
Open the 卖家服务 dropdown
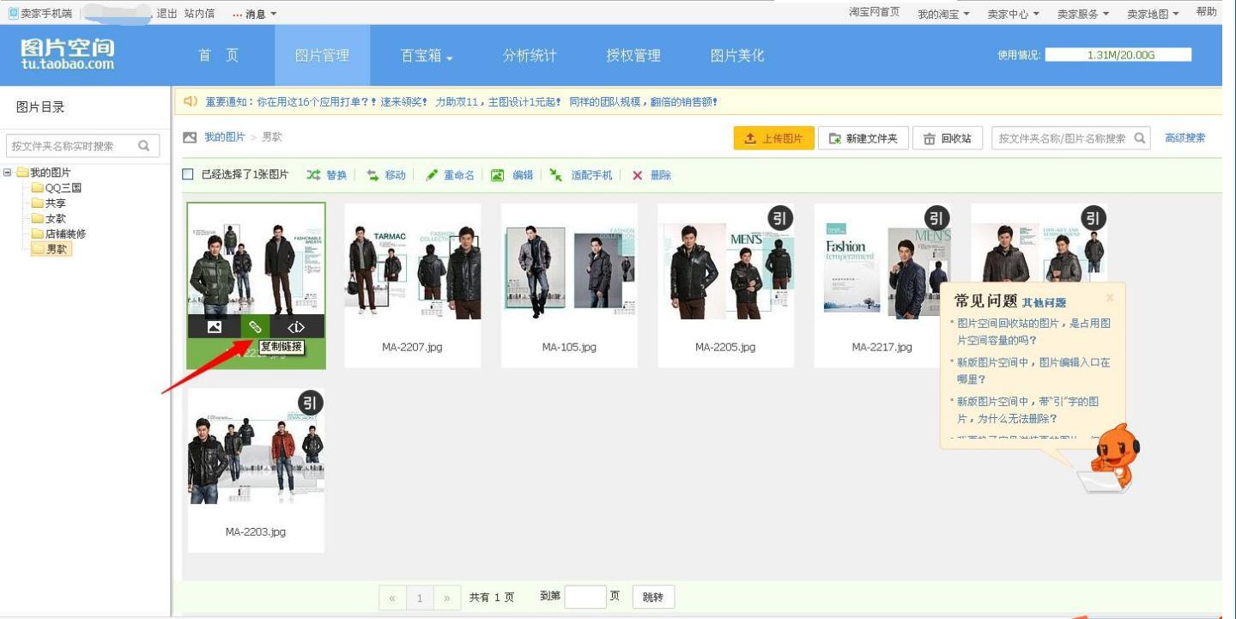tap(1082, 14)
